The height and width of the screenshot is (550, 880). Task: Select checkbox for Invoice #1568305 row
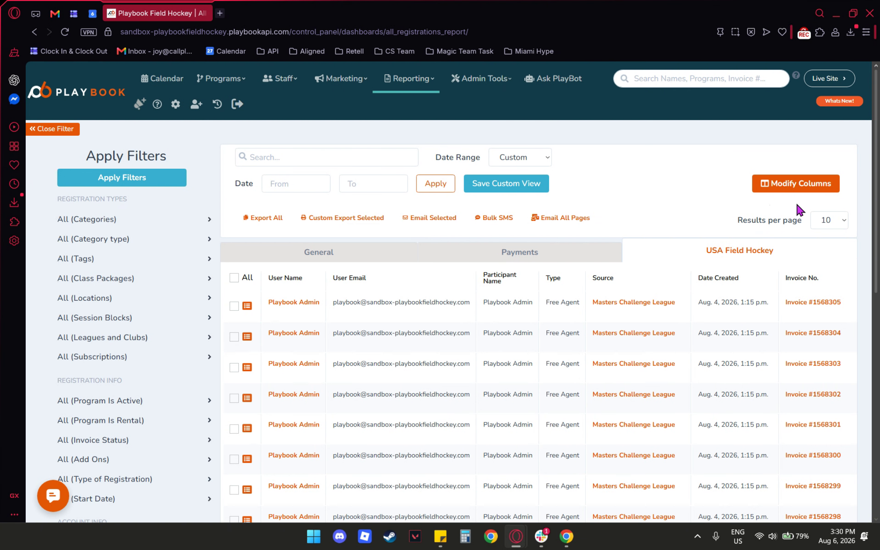(x=234, y=306)
